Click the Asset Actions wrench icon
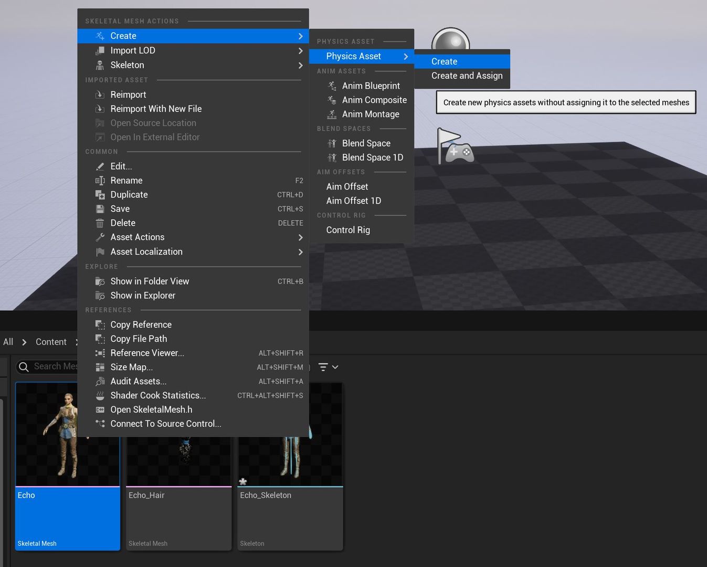This screenshot has height=567, width=707. 100,237
